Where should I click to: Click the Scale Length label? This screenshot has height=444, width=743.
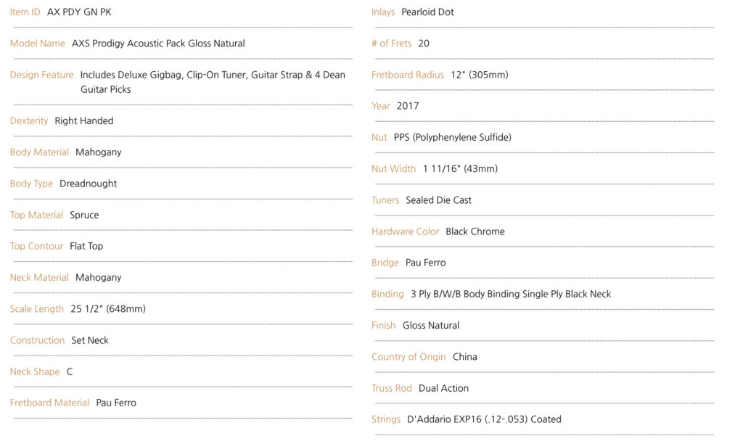coord(37,309)
